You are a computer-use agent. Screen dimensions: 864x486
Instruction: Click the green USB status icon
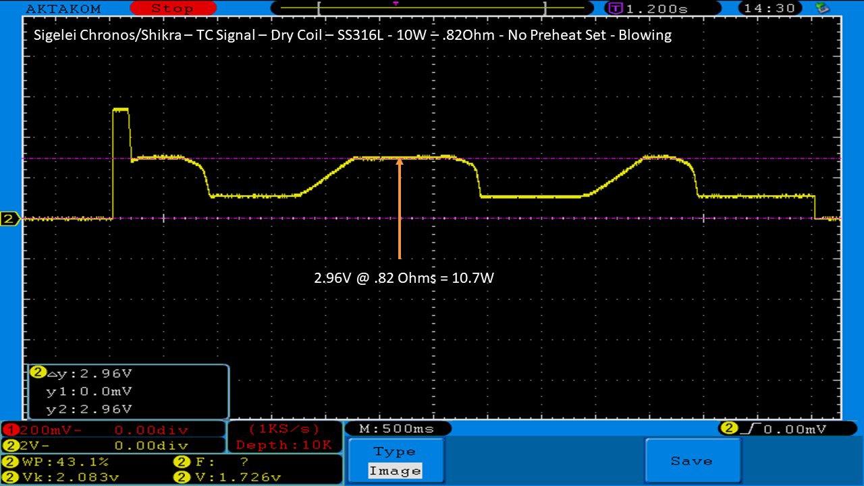pos(822,8)
